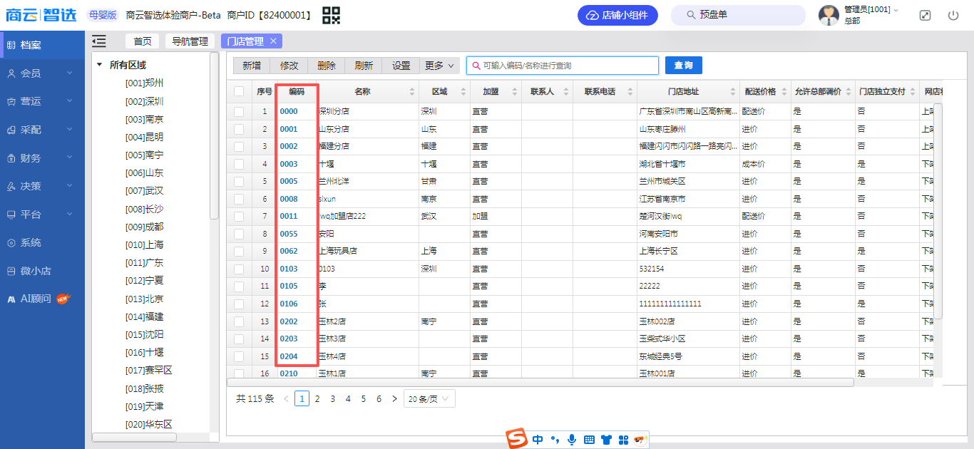Click the power logout icon
The height and width of the screenshot is (449, 974).
[x=953, y=15]
